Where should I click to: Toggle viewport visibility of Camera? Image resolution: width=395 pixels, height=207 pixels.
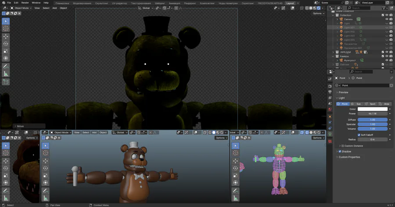387,19
